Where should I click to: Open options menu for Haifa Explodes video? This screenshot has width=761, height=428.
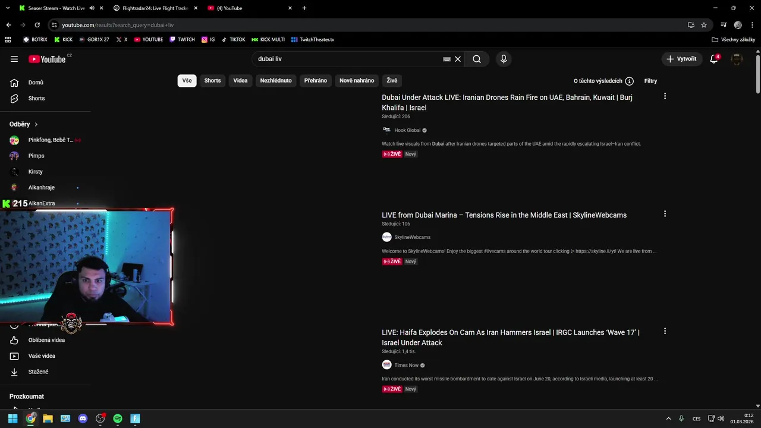665,331
